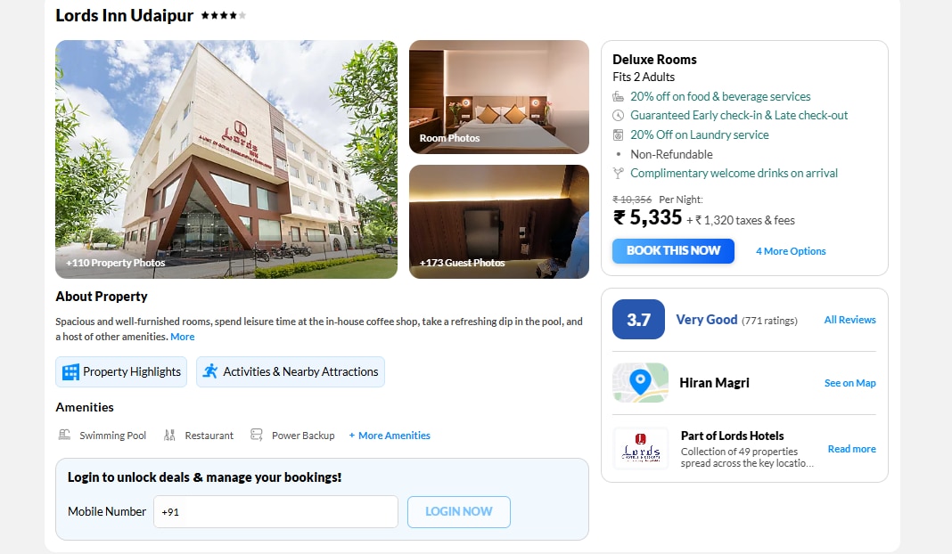Click the BOOK THIS NOW button
Screen dimensions: 952x554
coord(673,250)
